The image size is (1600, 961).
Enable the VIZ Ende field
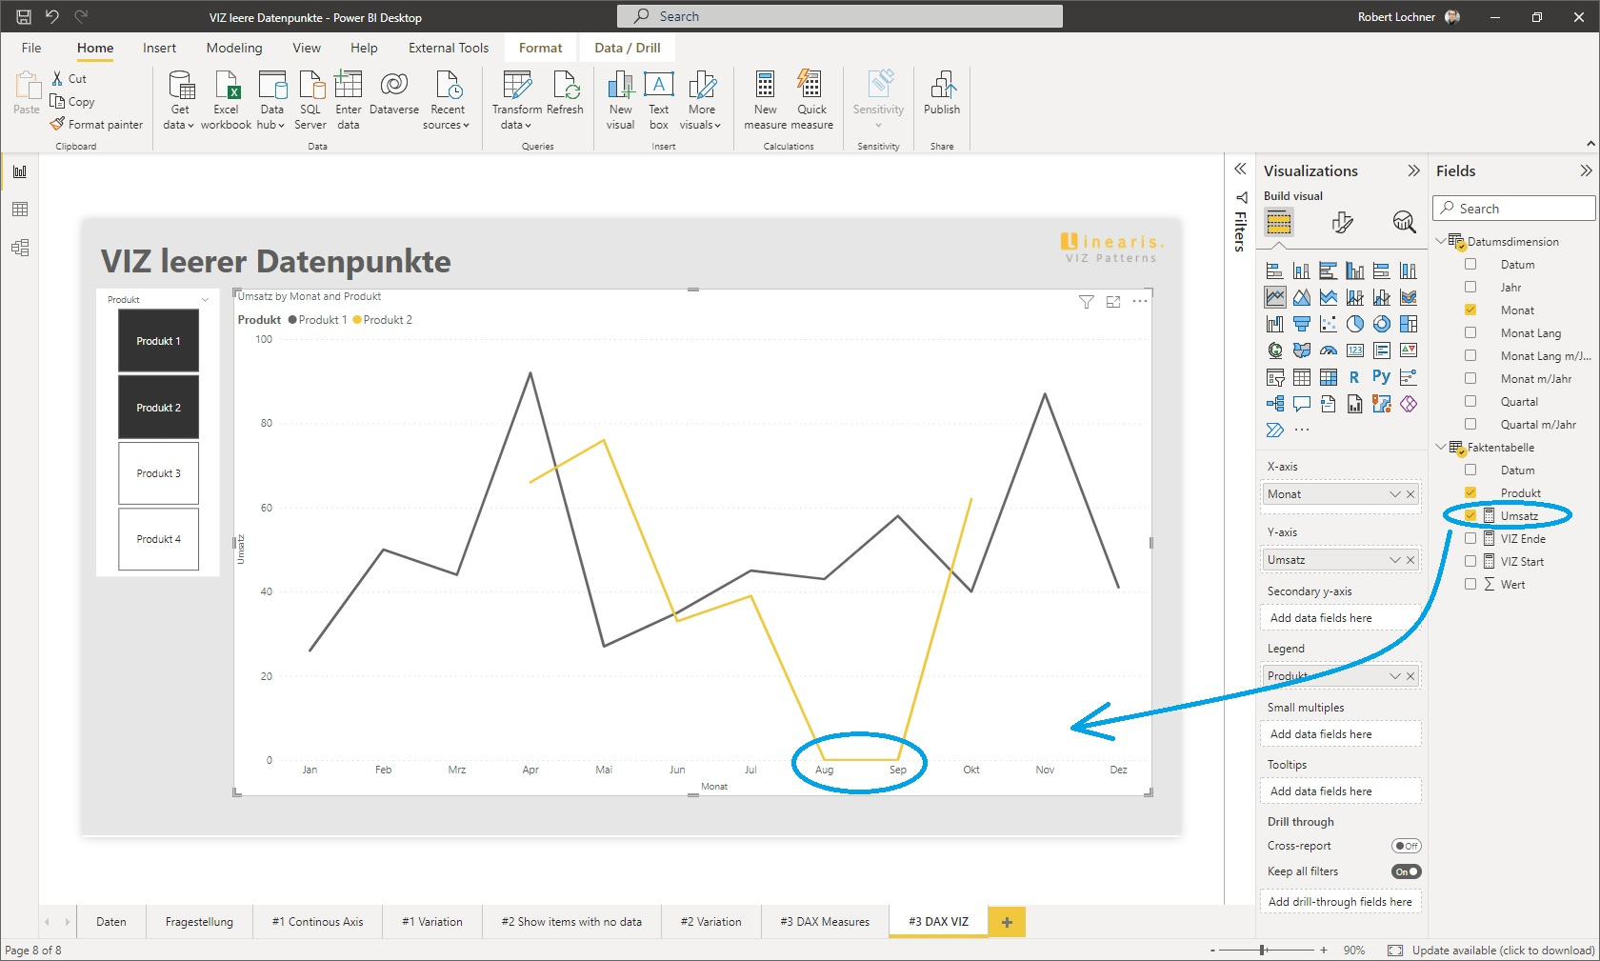coord(1470,538)
